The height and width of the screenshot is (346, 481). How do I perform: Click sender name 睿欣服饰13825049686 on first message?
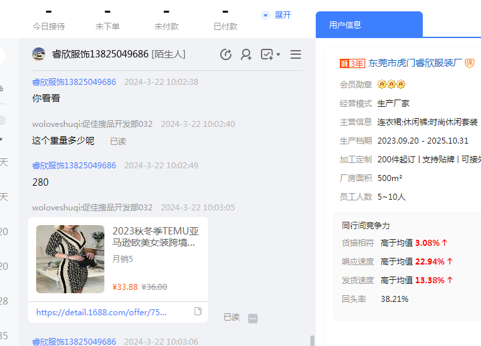[x=74, y=82]
